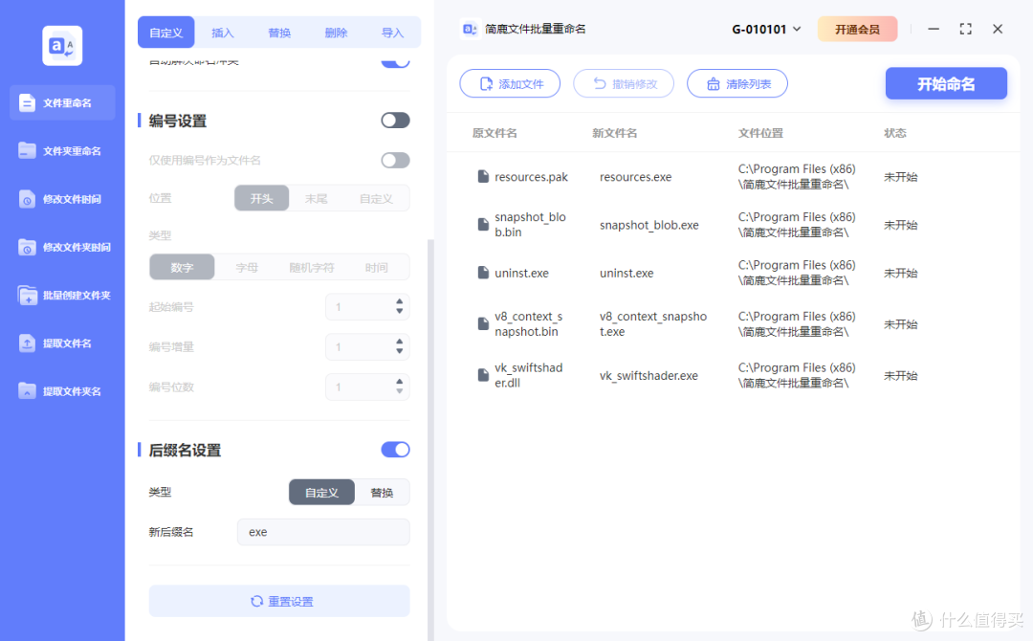Click the 重置设置 button
Viewport: 1033px width, 641px height.
pyautogui.click(x=279, y=602)
